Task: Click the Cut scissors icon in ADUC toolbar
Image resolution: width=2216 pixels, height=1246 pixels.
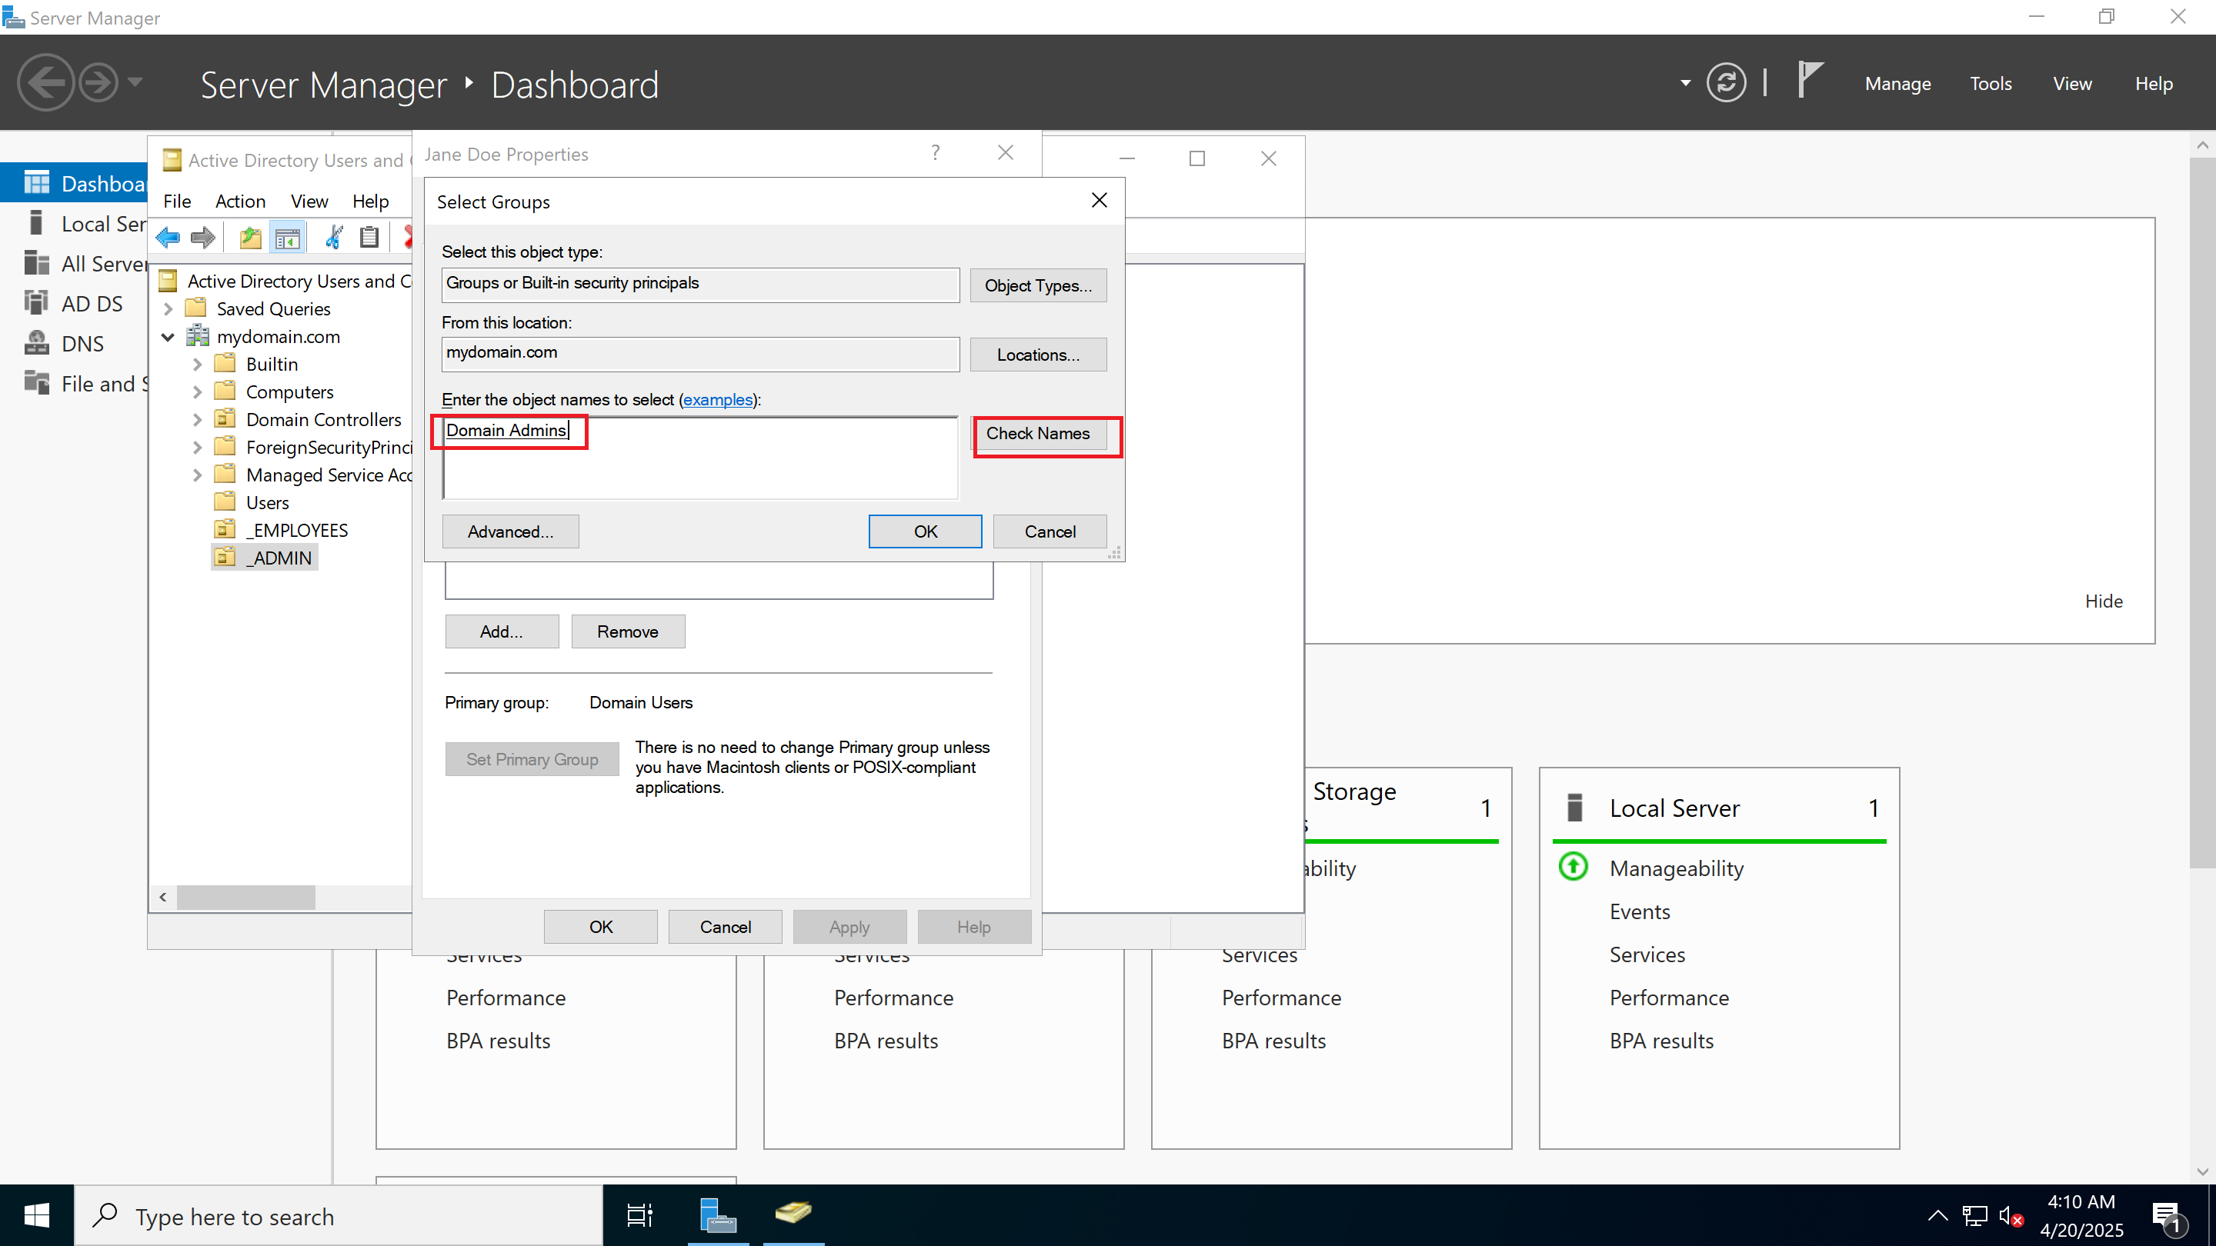Action: point(334,238)
